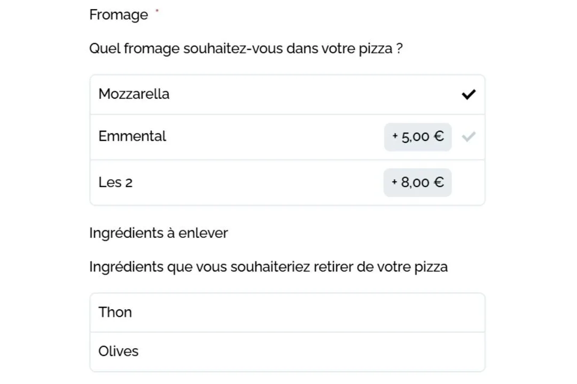Choose the Emmental cheese option

(287, 137)
